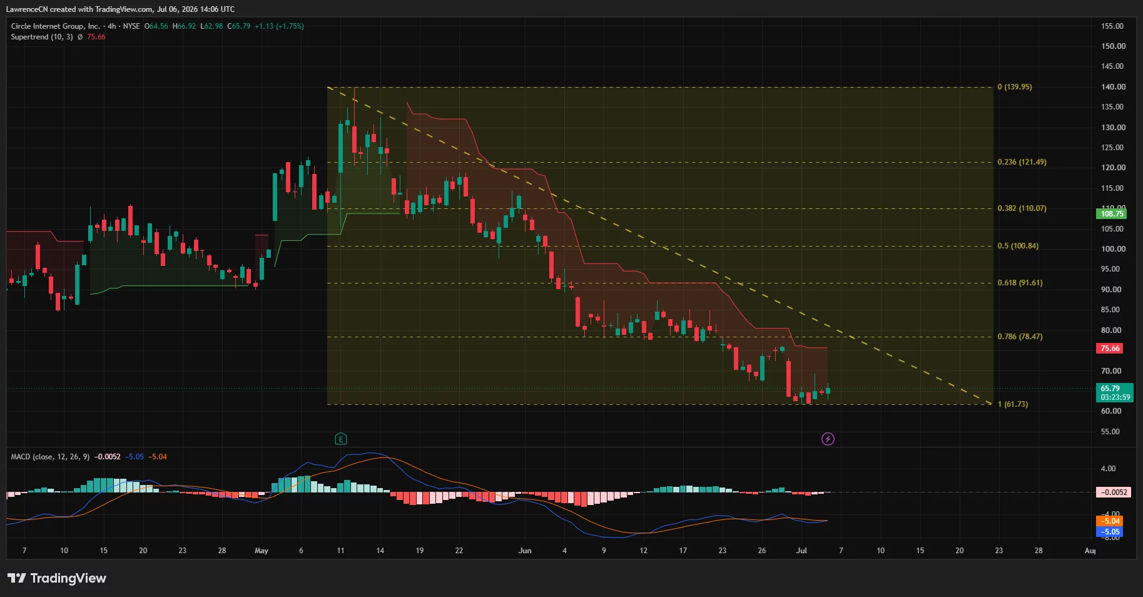Click the 4.00 MACD axis label
Viewport: 1143px width, 597px height.
click(1108, 469)
